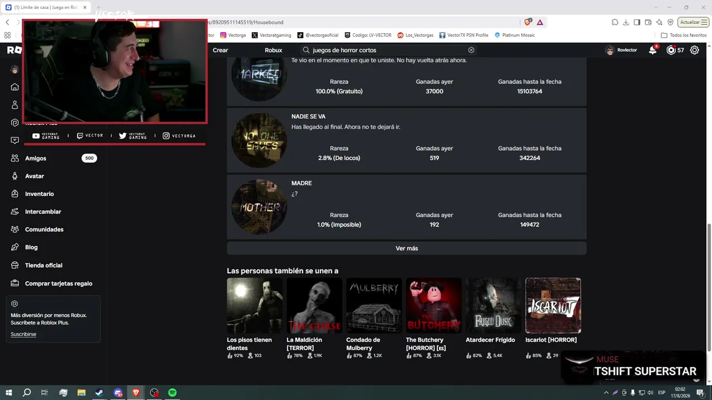Image resolution: width=712 pixels, height=400 pixels.
Task: Click the Blog icon in the sidebar
Action: pyautogui.click(x=15, y=247)
